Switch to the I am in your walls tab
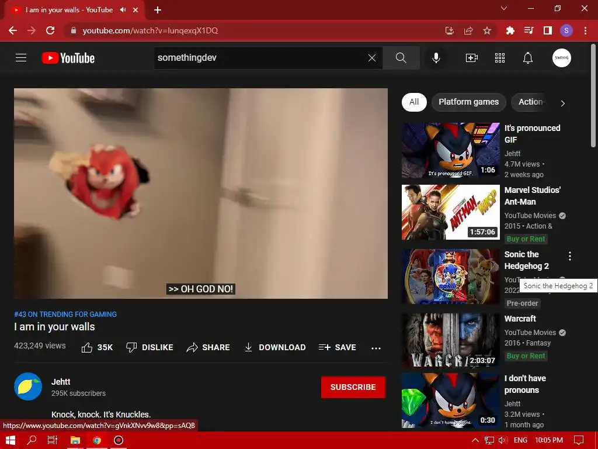The width and height of the screenshot is (598, 449). [69, 10]
